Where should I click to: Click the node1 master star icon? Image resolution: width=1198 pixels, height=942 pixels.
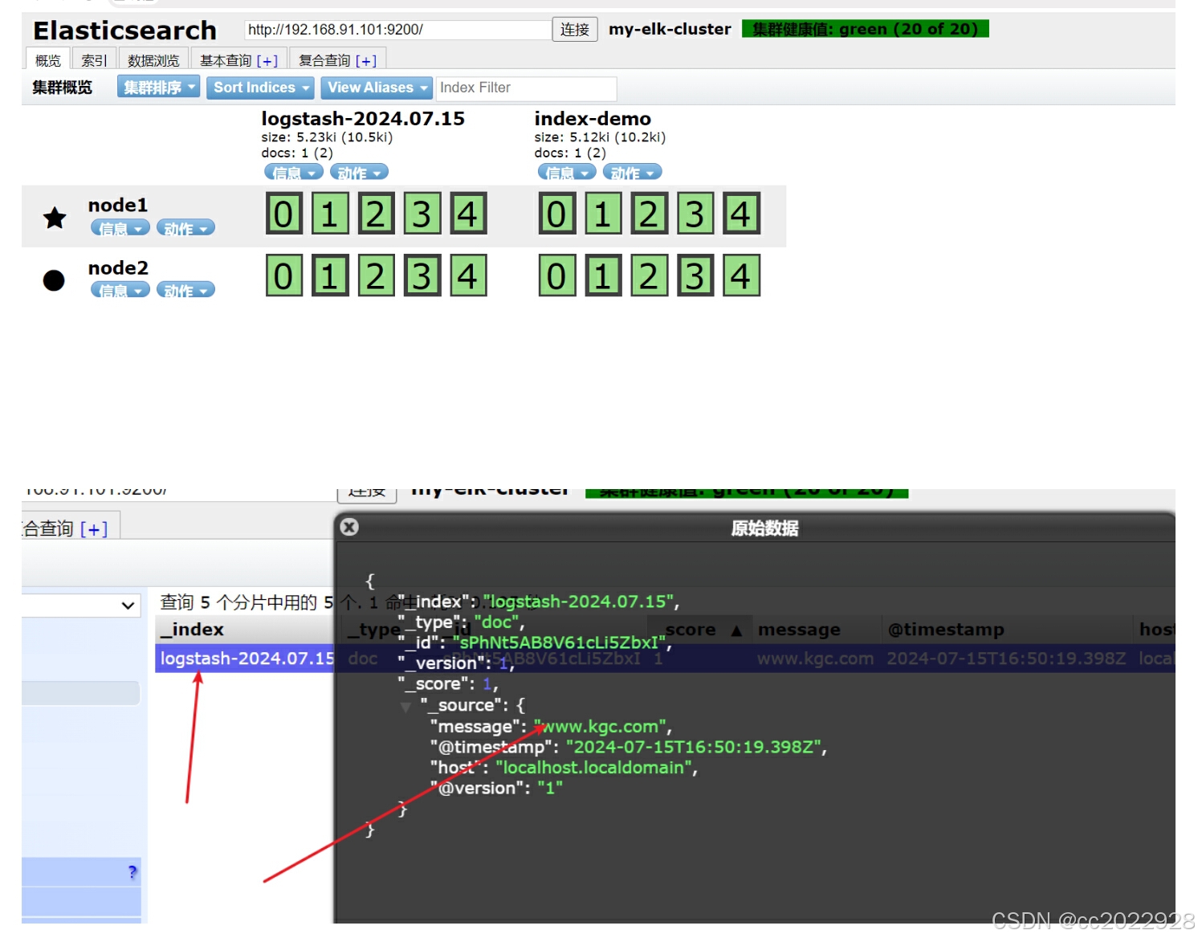55,217
